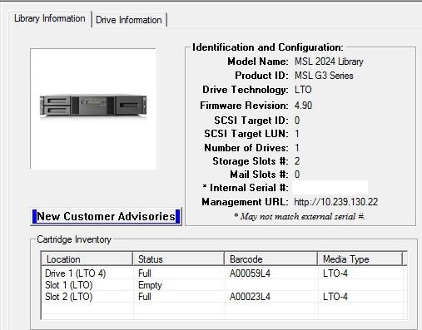Click the Model Name value MSL 2024 Library
This screenshot has width=422, height=330.
329,62
